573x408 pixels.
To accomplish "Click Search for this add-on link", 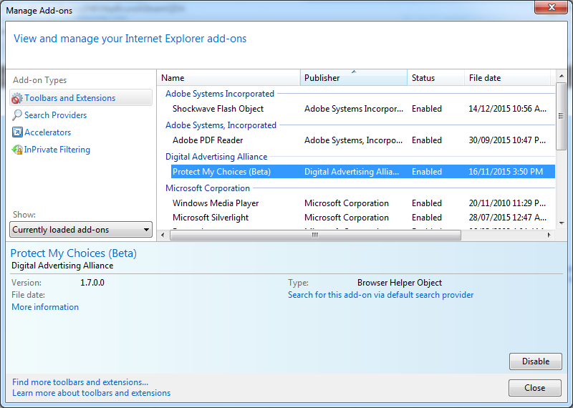I will (x=380, y=295).
